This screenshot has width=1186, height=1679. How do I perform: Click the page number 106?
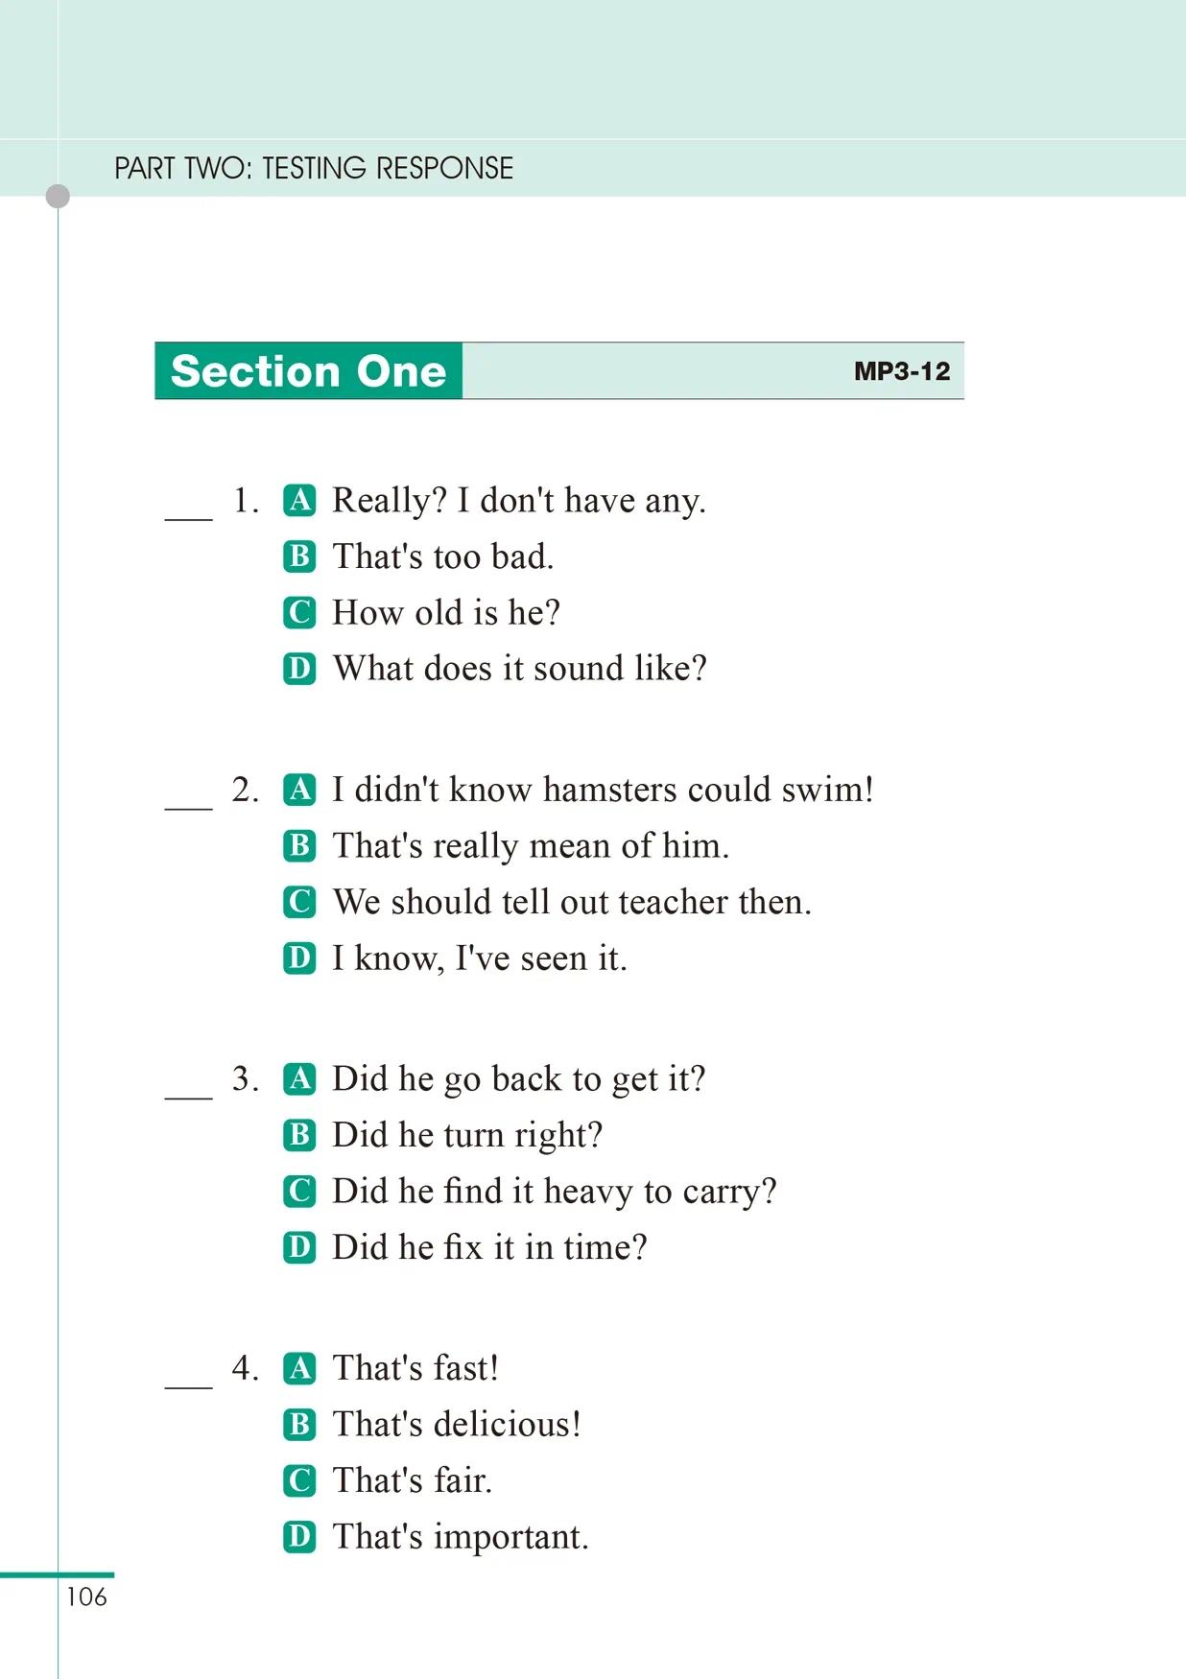click(x=86, y=1596)
